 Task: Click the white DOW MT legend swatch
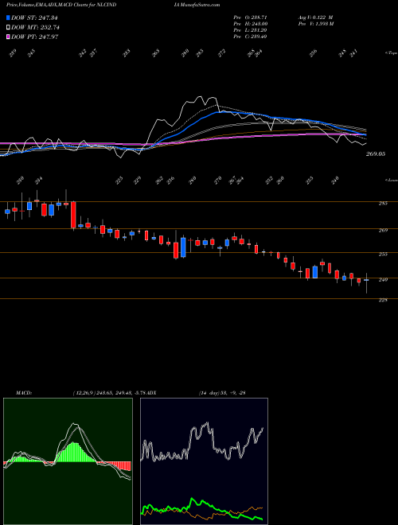pos(8,27)
